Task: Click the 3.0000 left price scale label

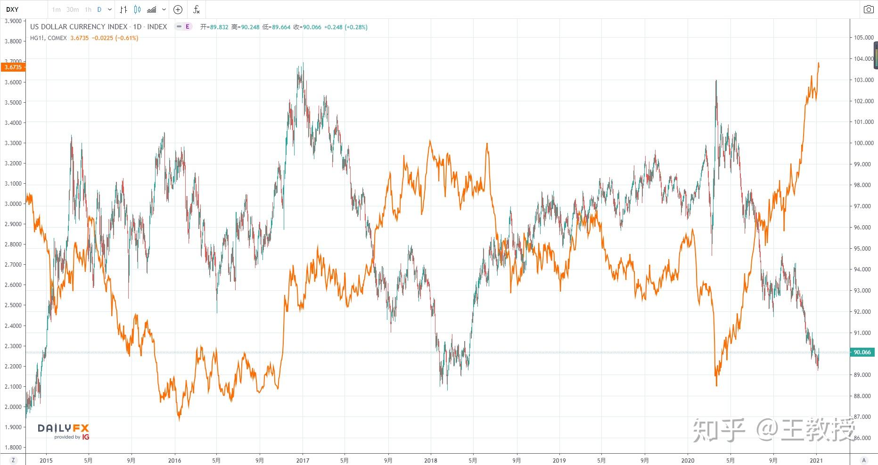Action: tap(13, 204)
